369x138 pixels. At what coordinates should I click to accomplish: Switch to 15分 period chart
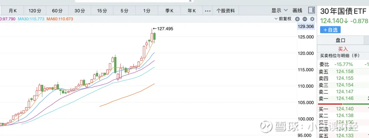click(102, 11)
